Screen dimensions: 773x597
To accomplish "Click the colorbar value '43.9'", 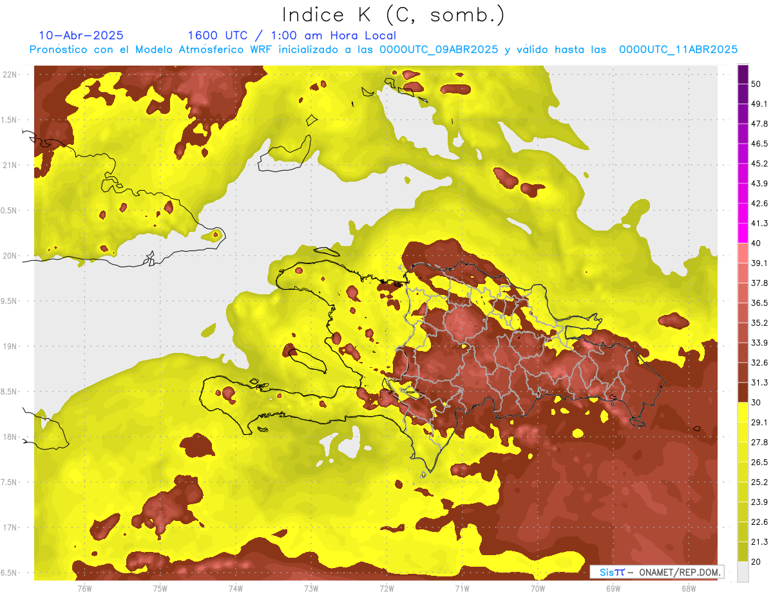I will click(759, 184).
